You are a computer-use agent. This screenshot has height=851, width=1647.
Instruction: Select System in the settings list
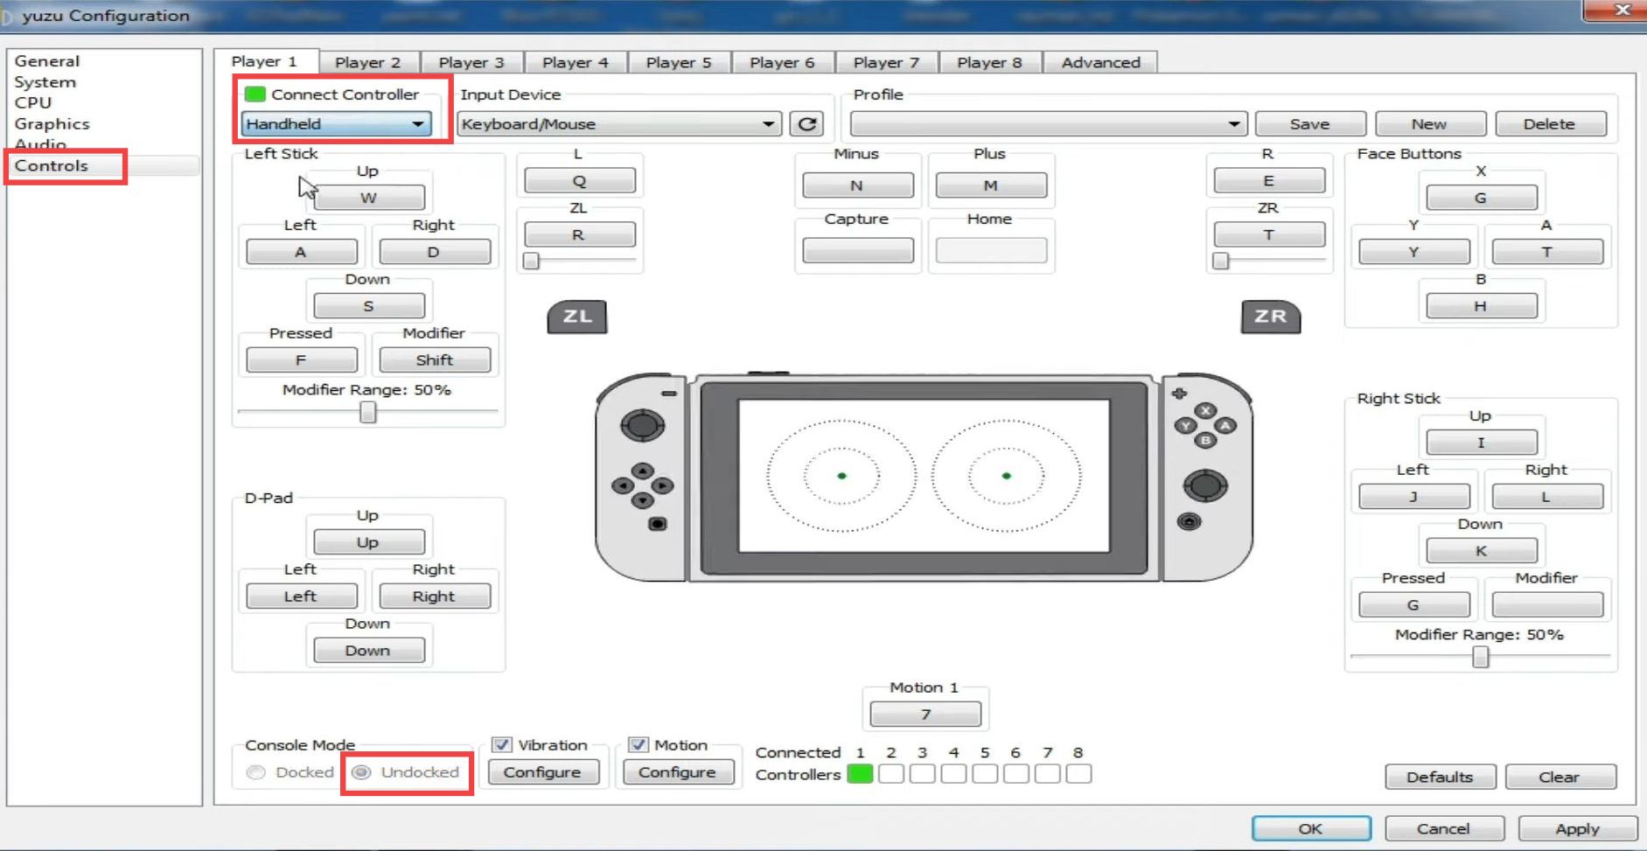[45, 81]
